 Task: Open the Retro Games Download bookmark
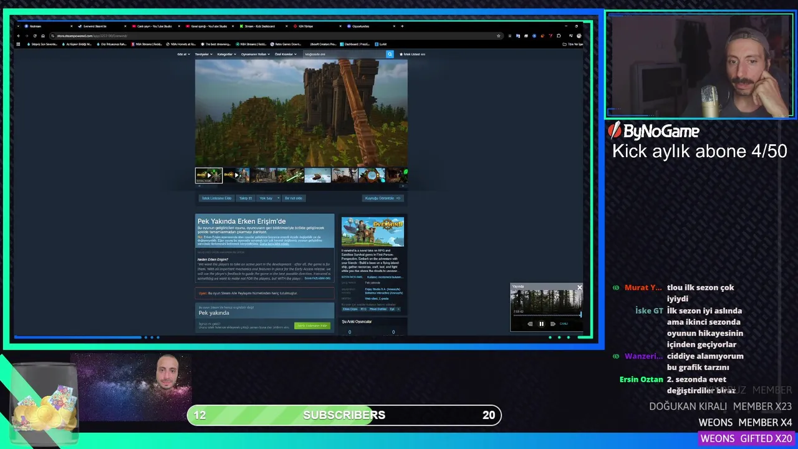pos(286,44)
